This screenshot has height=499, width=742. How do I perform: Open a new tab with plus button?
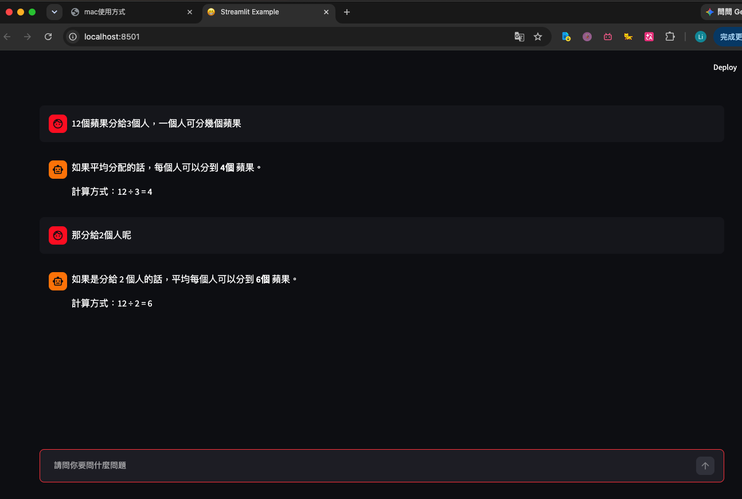347,12
